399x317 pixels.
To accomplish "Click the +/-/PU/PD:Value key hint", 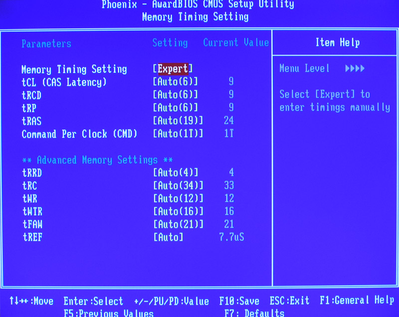I will (172, 302).
